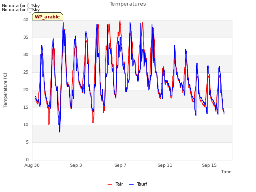The image size is (256, 192).
Task: Click the 5 y-axis tick label
Action: [27, 142]
